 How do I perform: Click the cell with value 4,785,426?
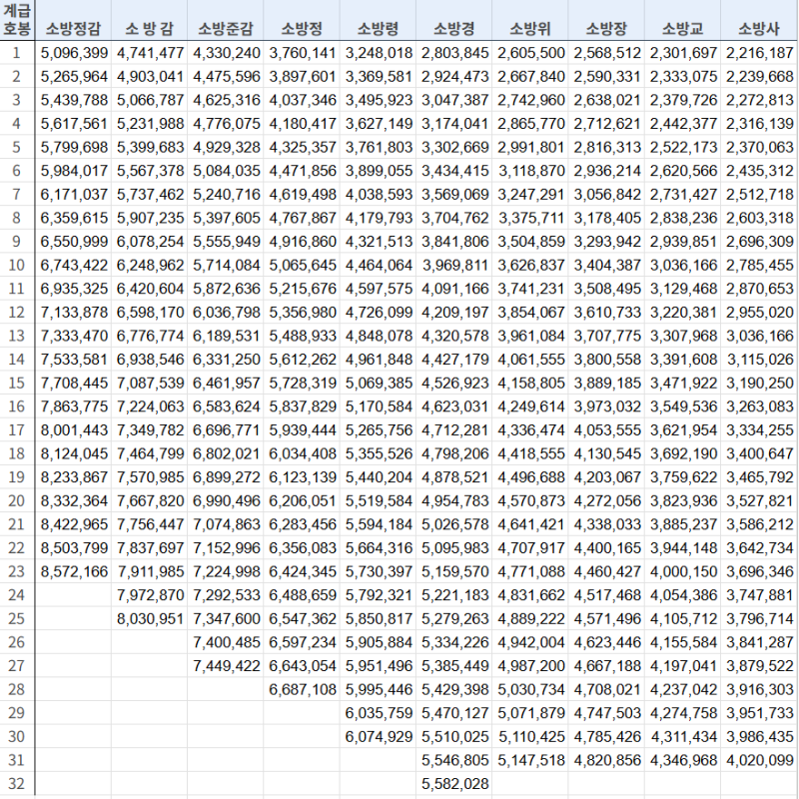[x=606, y=736]
